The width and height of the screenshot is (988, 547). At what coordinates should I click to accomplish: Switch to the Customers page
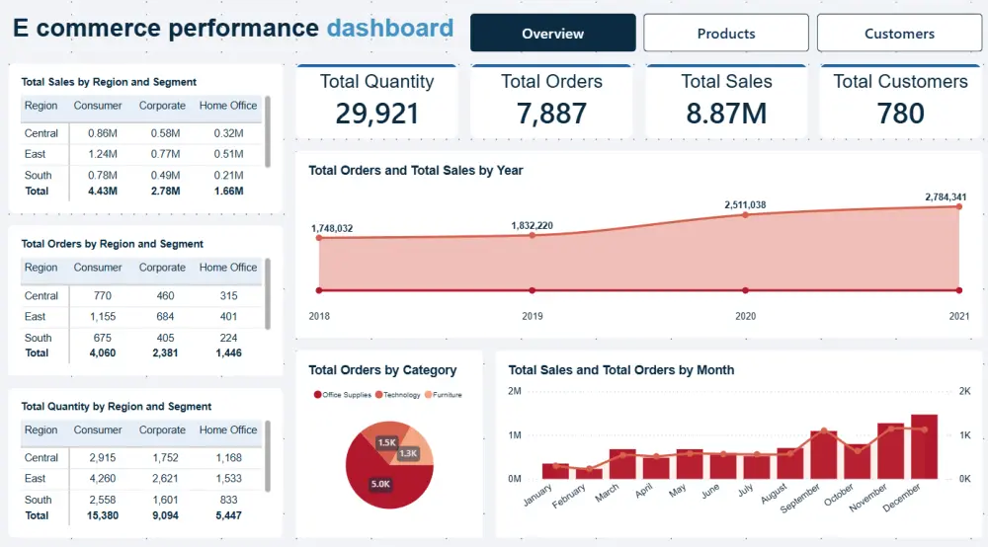click(899, 33)
